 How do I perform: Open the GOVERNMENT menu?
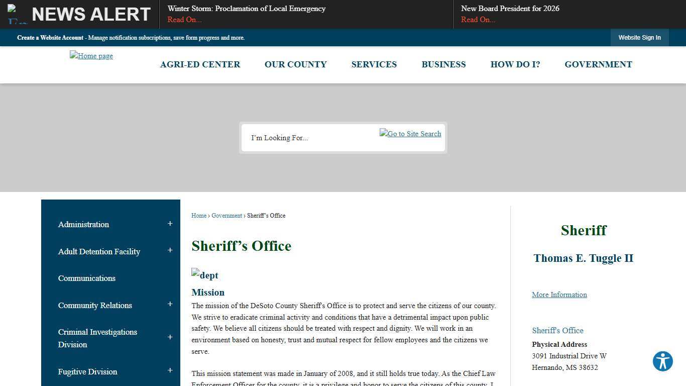coord(598,64)
